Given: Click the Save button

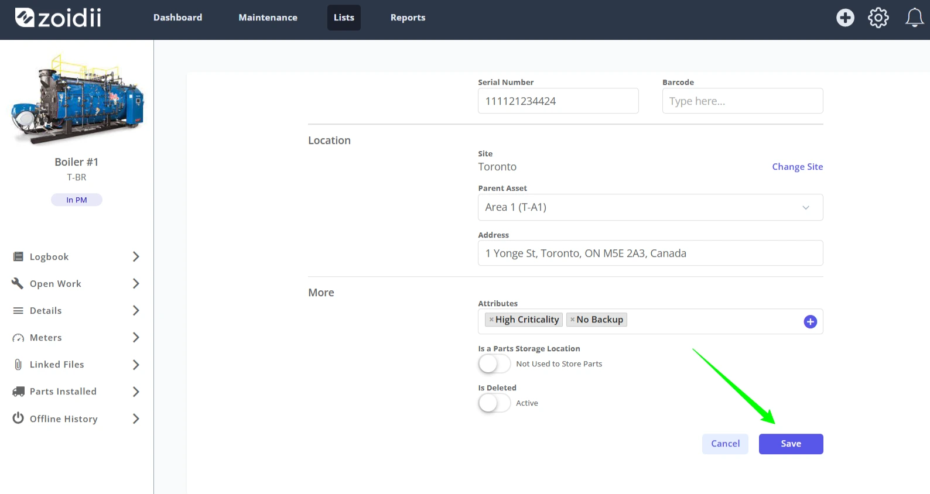Looking at the screenshot, I should pos(791,444).
